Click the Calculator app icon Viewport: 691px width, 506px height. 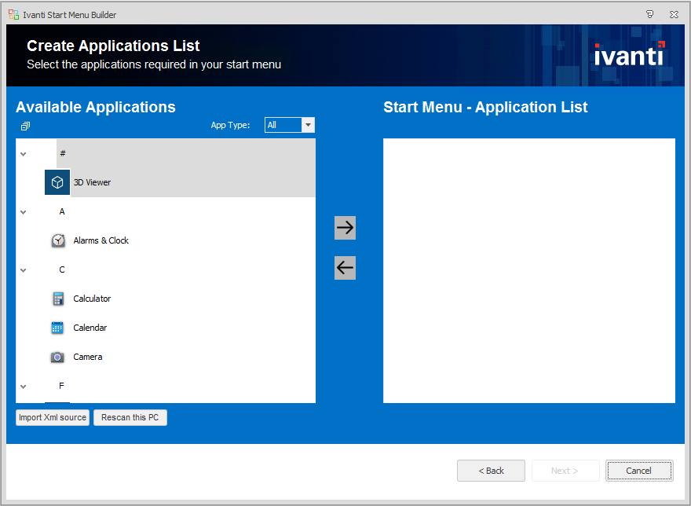(57, 299)
